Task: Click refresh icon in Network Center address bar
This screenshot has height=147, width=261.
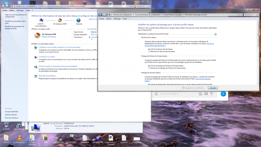Action: point(133,6)
